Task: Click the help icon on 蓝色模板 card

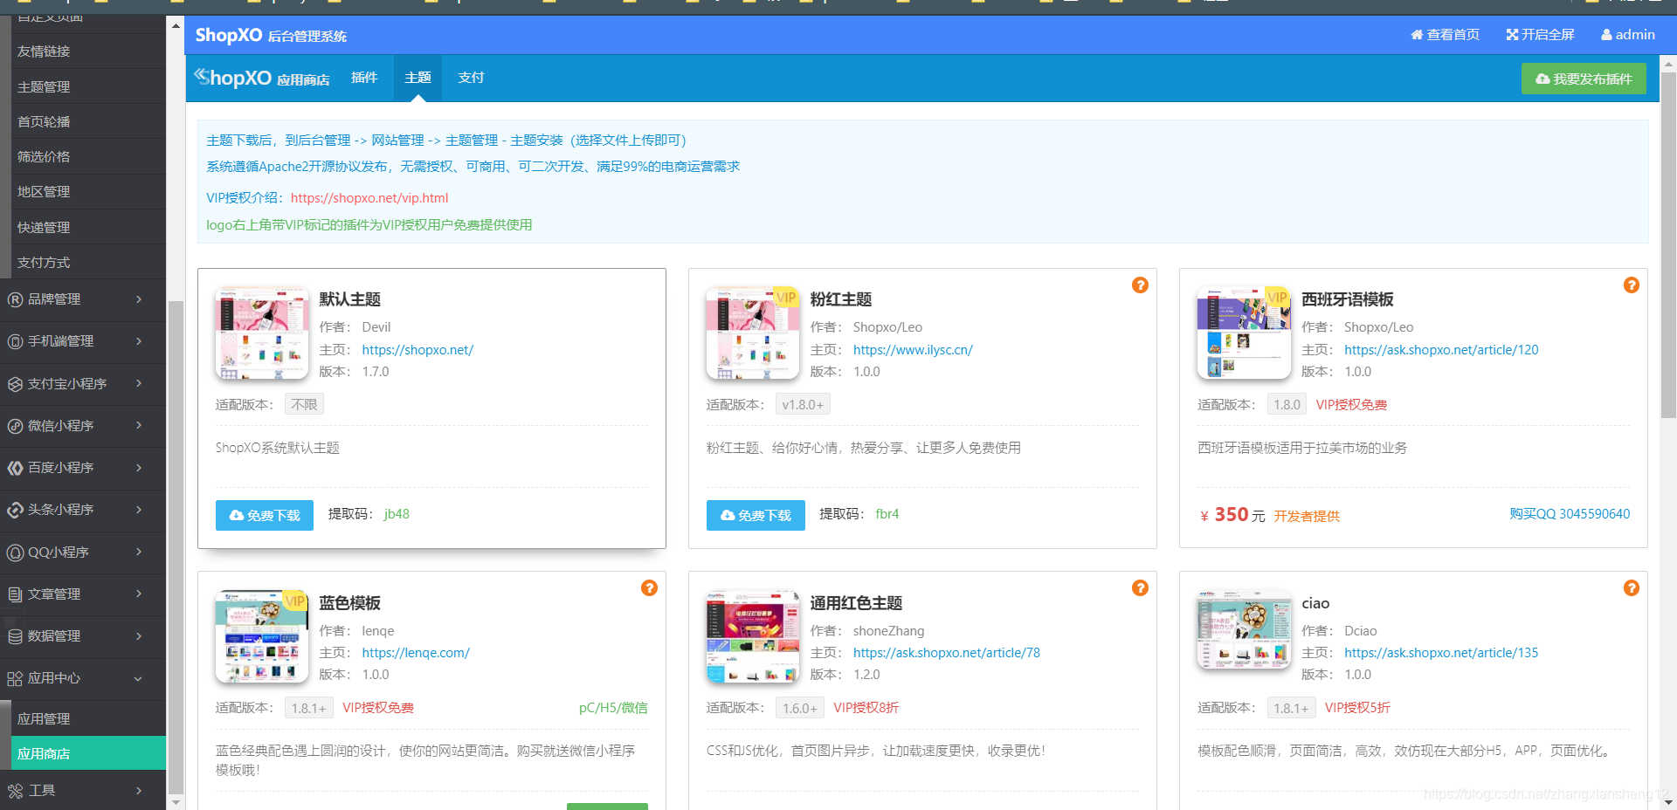Action: (649, 588)
